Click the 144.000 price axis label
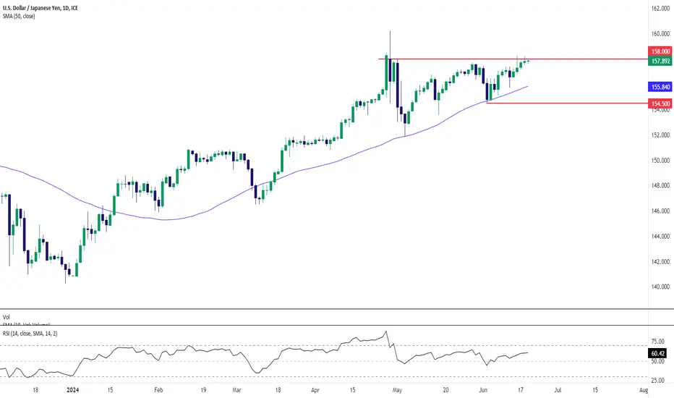 point(661,236)
